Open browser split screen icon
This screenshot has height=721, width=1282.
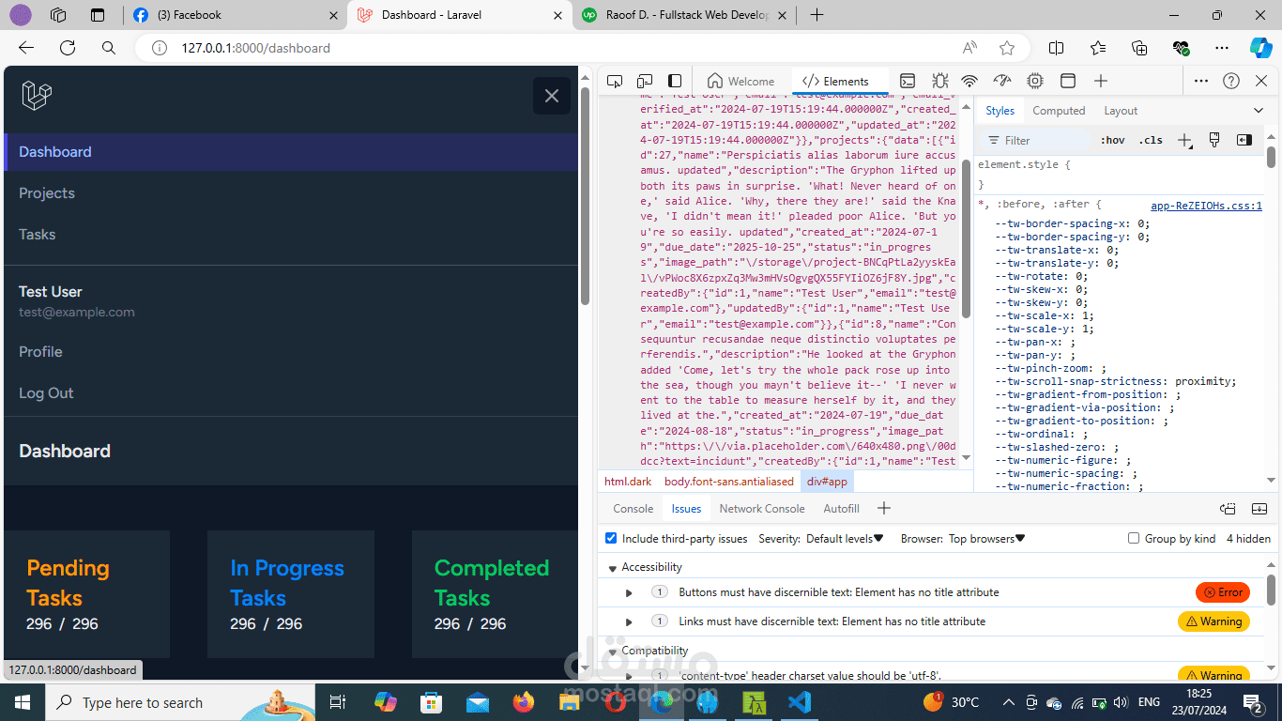[1056, 48]
